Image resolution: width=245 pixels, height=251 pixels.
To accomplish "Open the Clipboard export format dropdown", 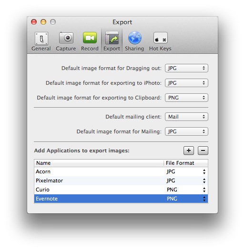I will [x=186, y=98].
